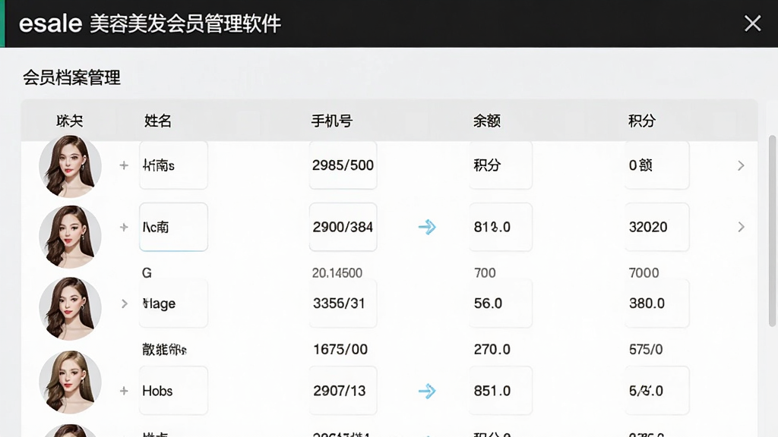The width and height of the screenshot is (778, 437).
Task: Open the member avatar in the 2985/500 row
Action: click(x=70, y=166)
